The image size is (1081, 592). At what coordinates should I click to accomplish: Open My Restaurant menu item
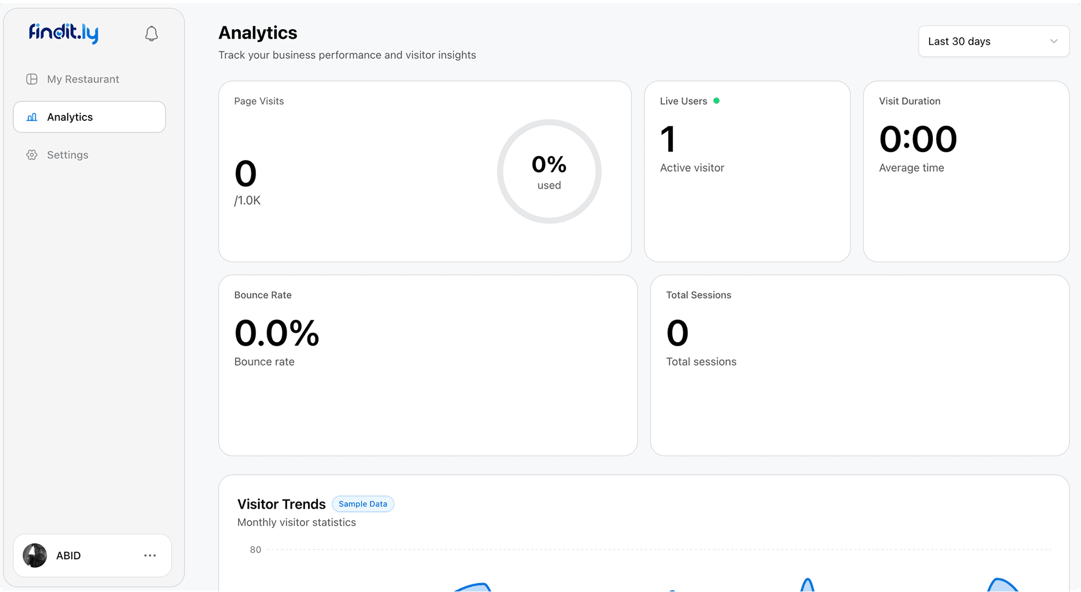(83, 79)
